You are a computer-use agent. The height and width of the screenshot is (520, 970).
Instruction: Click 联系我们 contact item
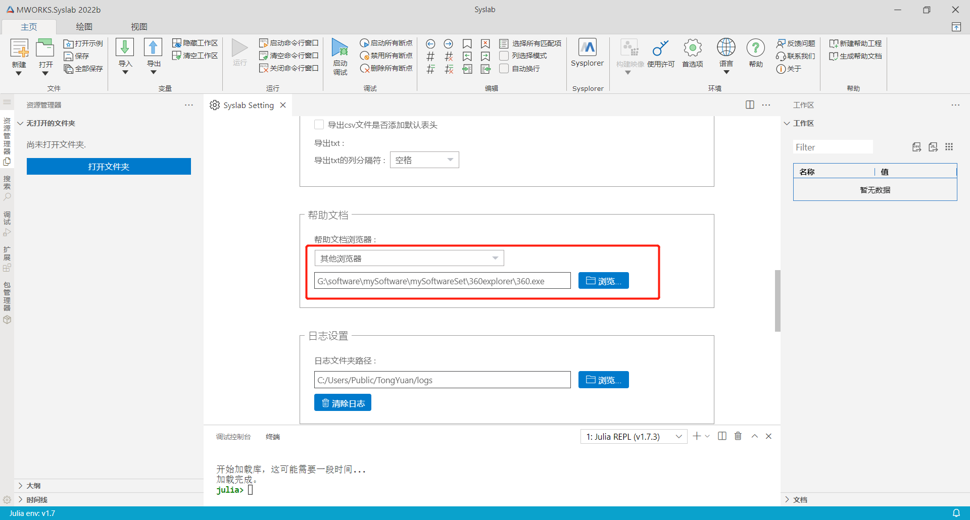[796, 56]
